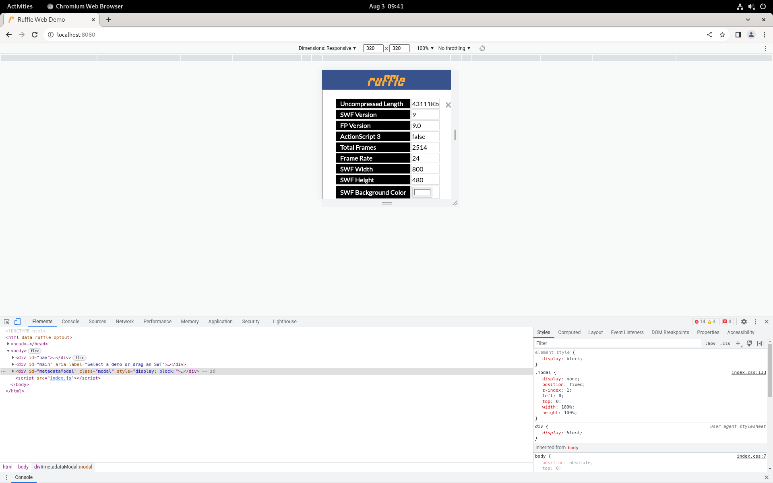
Task: Click the viewport width field showing 320
Action: click(x=372, y=48)
